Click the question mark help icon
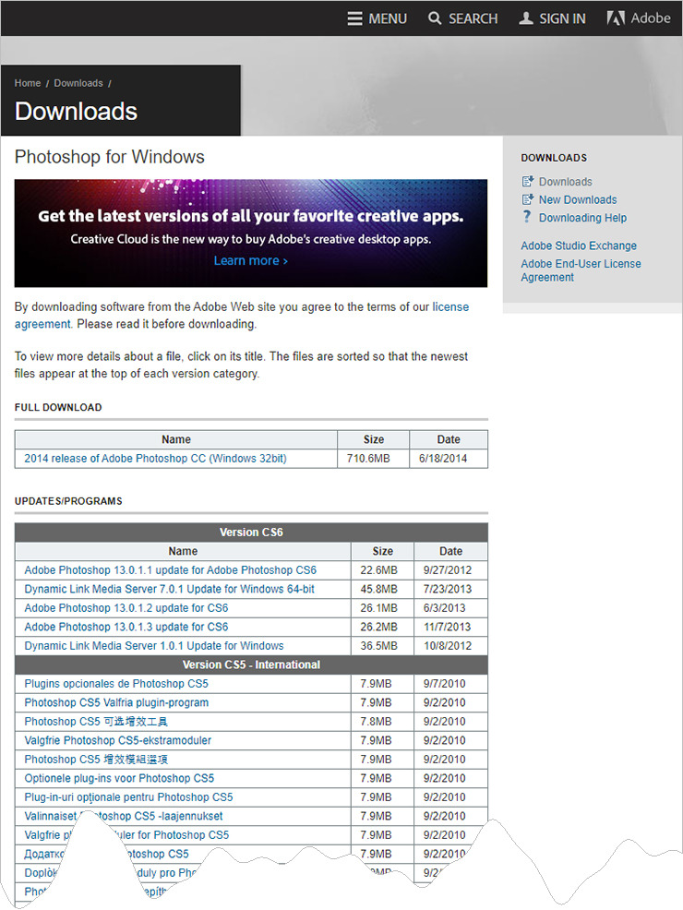Image resolution: width=683 pixels, height=910 pixels. 527,217
